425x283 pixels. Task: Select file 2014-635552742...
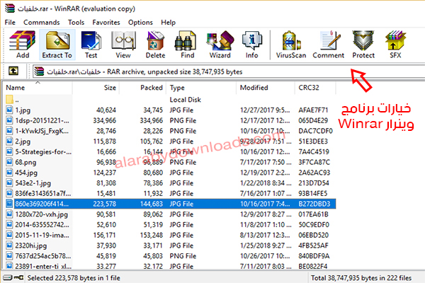[x=42, y=224]
